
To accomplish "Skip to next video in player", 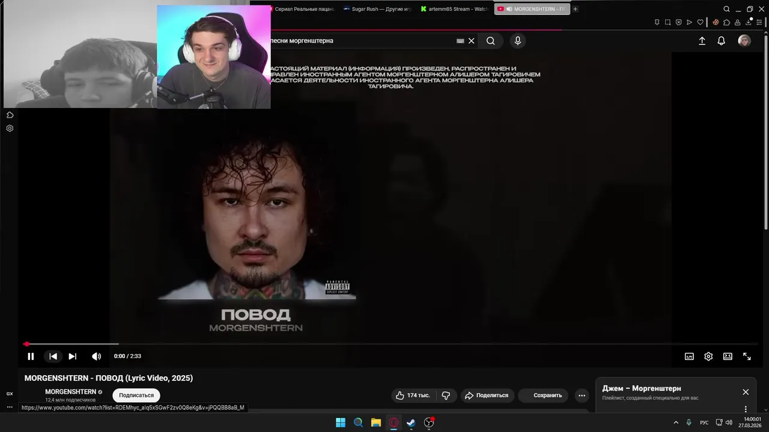I will click(x=73, y=356).
